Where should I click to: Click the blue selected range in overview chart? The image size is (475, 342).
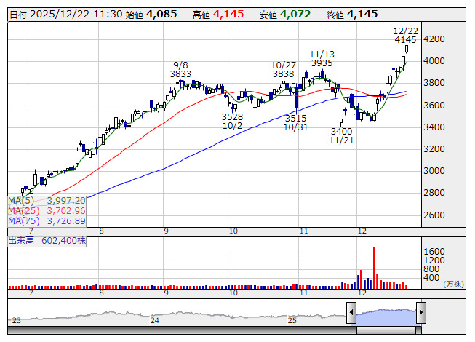(x=386, y=317)
